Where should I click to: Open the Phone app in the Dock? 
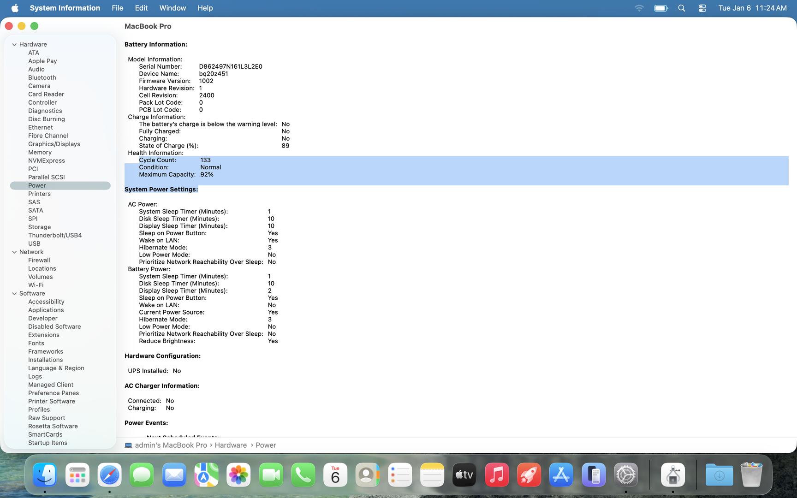pyautogui.click(x=303, y=474)
